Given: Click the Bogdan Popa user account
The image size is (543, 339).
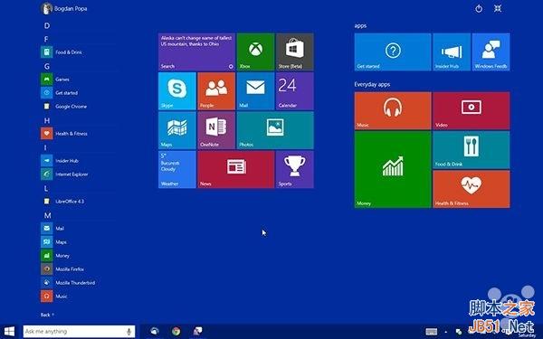Looking at the screenshot, I should [64, 8].
